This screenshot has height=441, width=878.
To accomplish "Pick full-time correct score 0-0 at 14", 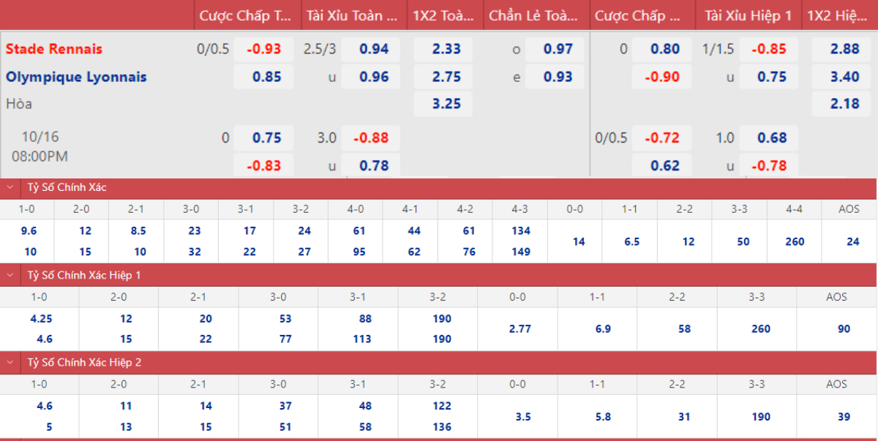I will 579,241.
